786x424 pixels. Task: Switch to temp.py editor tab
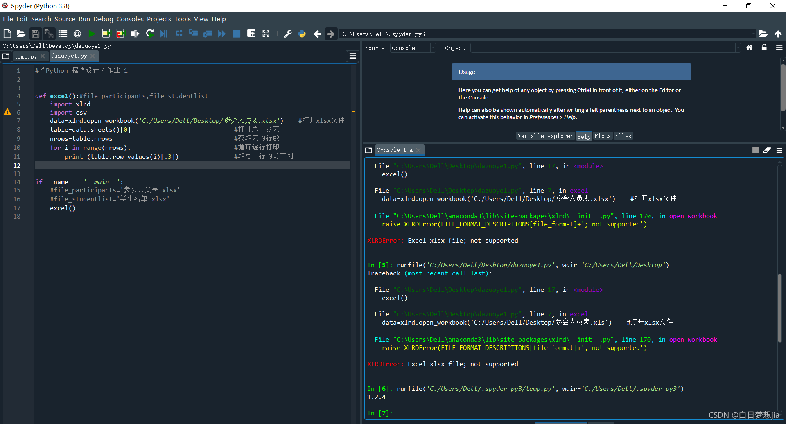coord(25,56)
